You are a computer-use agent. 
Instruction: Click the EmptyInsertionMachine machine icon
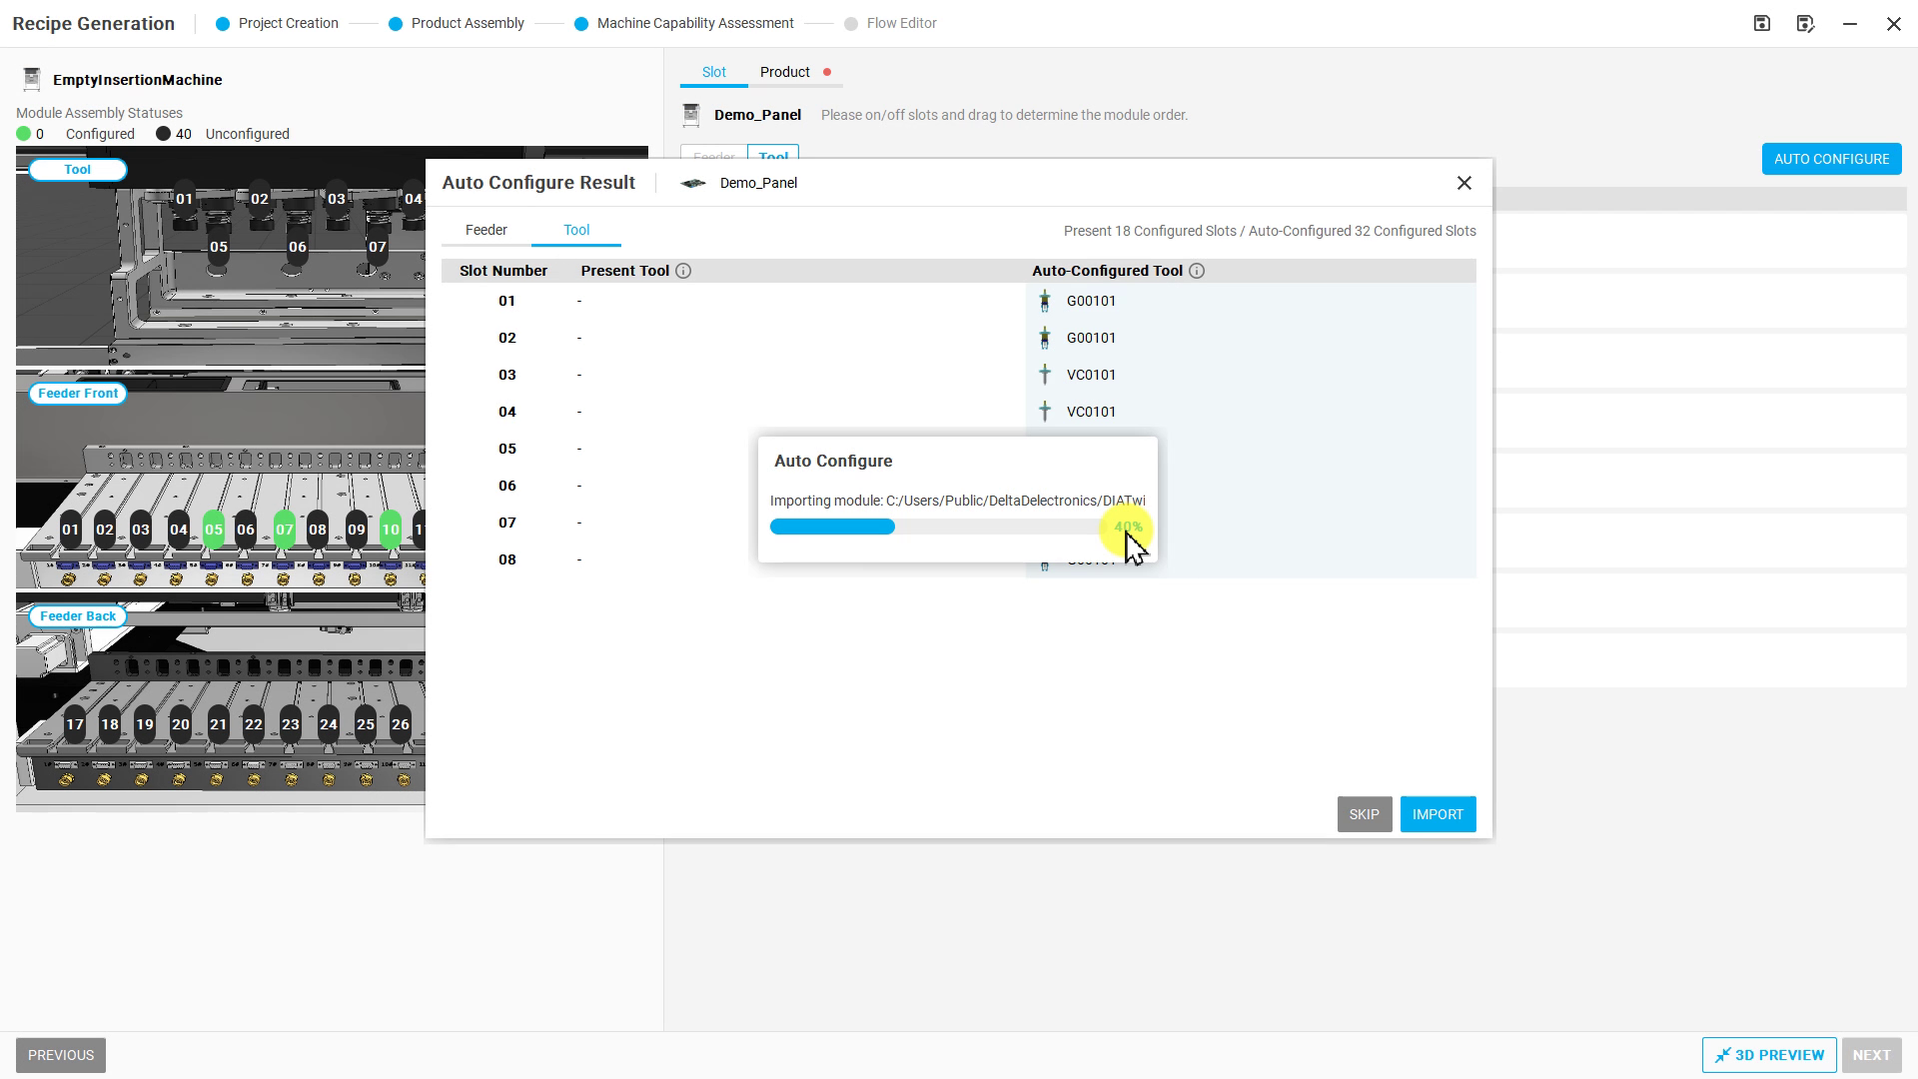point(32,79)
